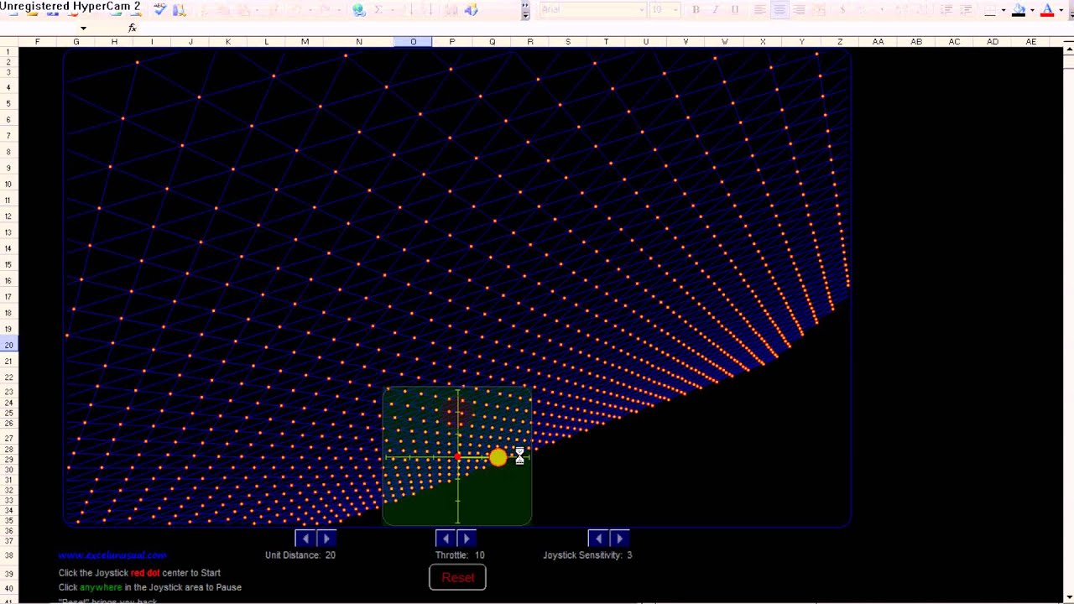Screen dimensions: 1074x604
Task: Open the Name Box dropdown arrow
Action: tap(83, 28)
